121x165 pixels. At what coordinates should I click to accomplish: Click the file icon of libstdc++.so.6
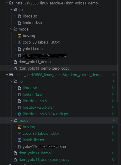click(20, 101)
